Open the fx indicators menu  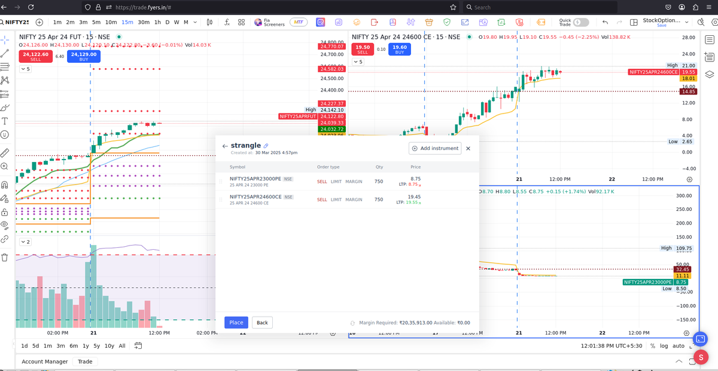coord(227,22)
